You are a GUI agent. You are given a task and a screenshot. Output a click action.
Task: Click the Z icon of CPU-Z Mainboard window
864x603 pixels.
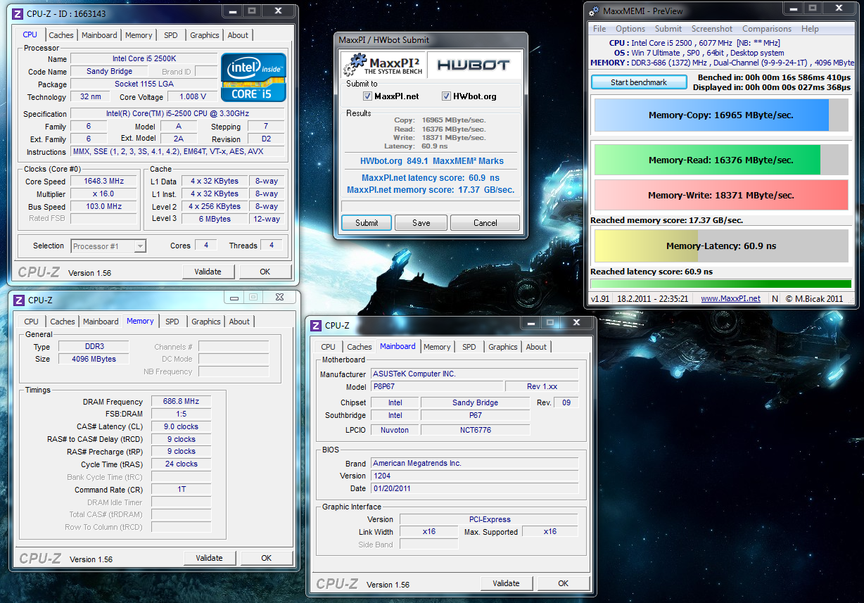315,326
